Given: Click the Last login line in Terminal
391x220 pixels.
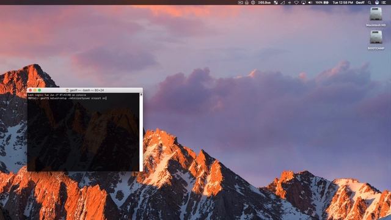Looking at the screenshot, I should point(57,95).
